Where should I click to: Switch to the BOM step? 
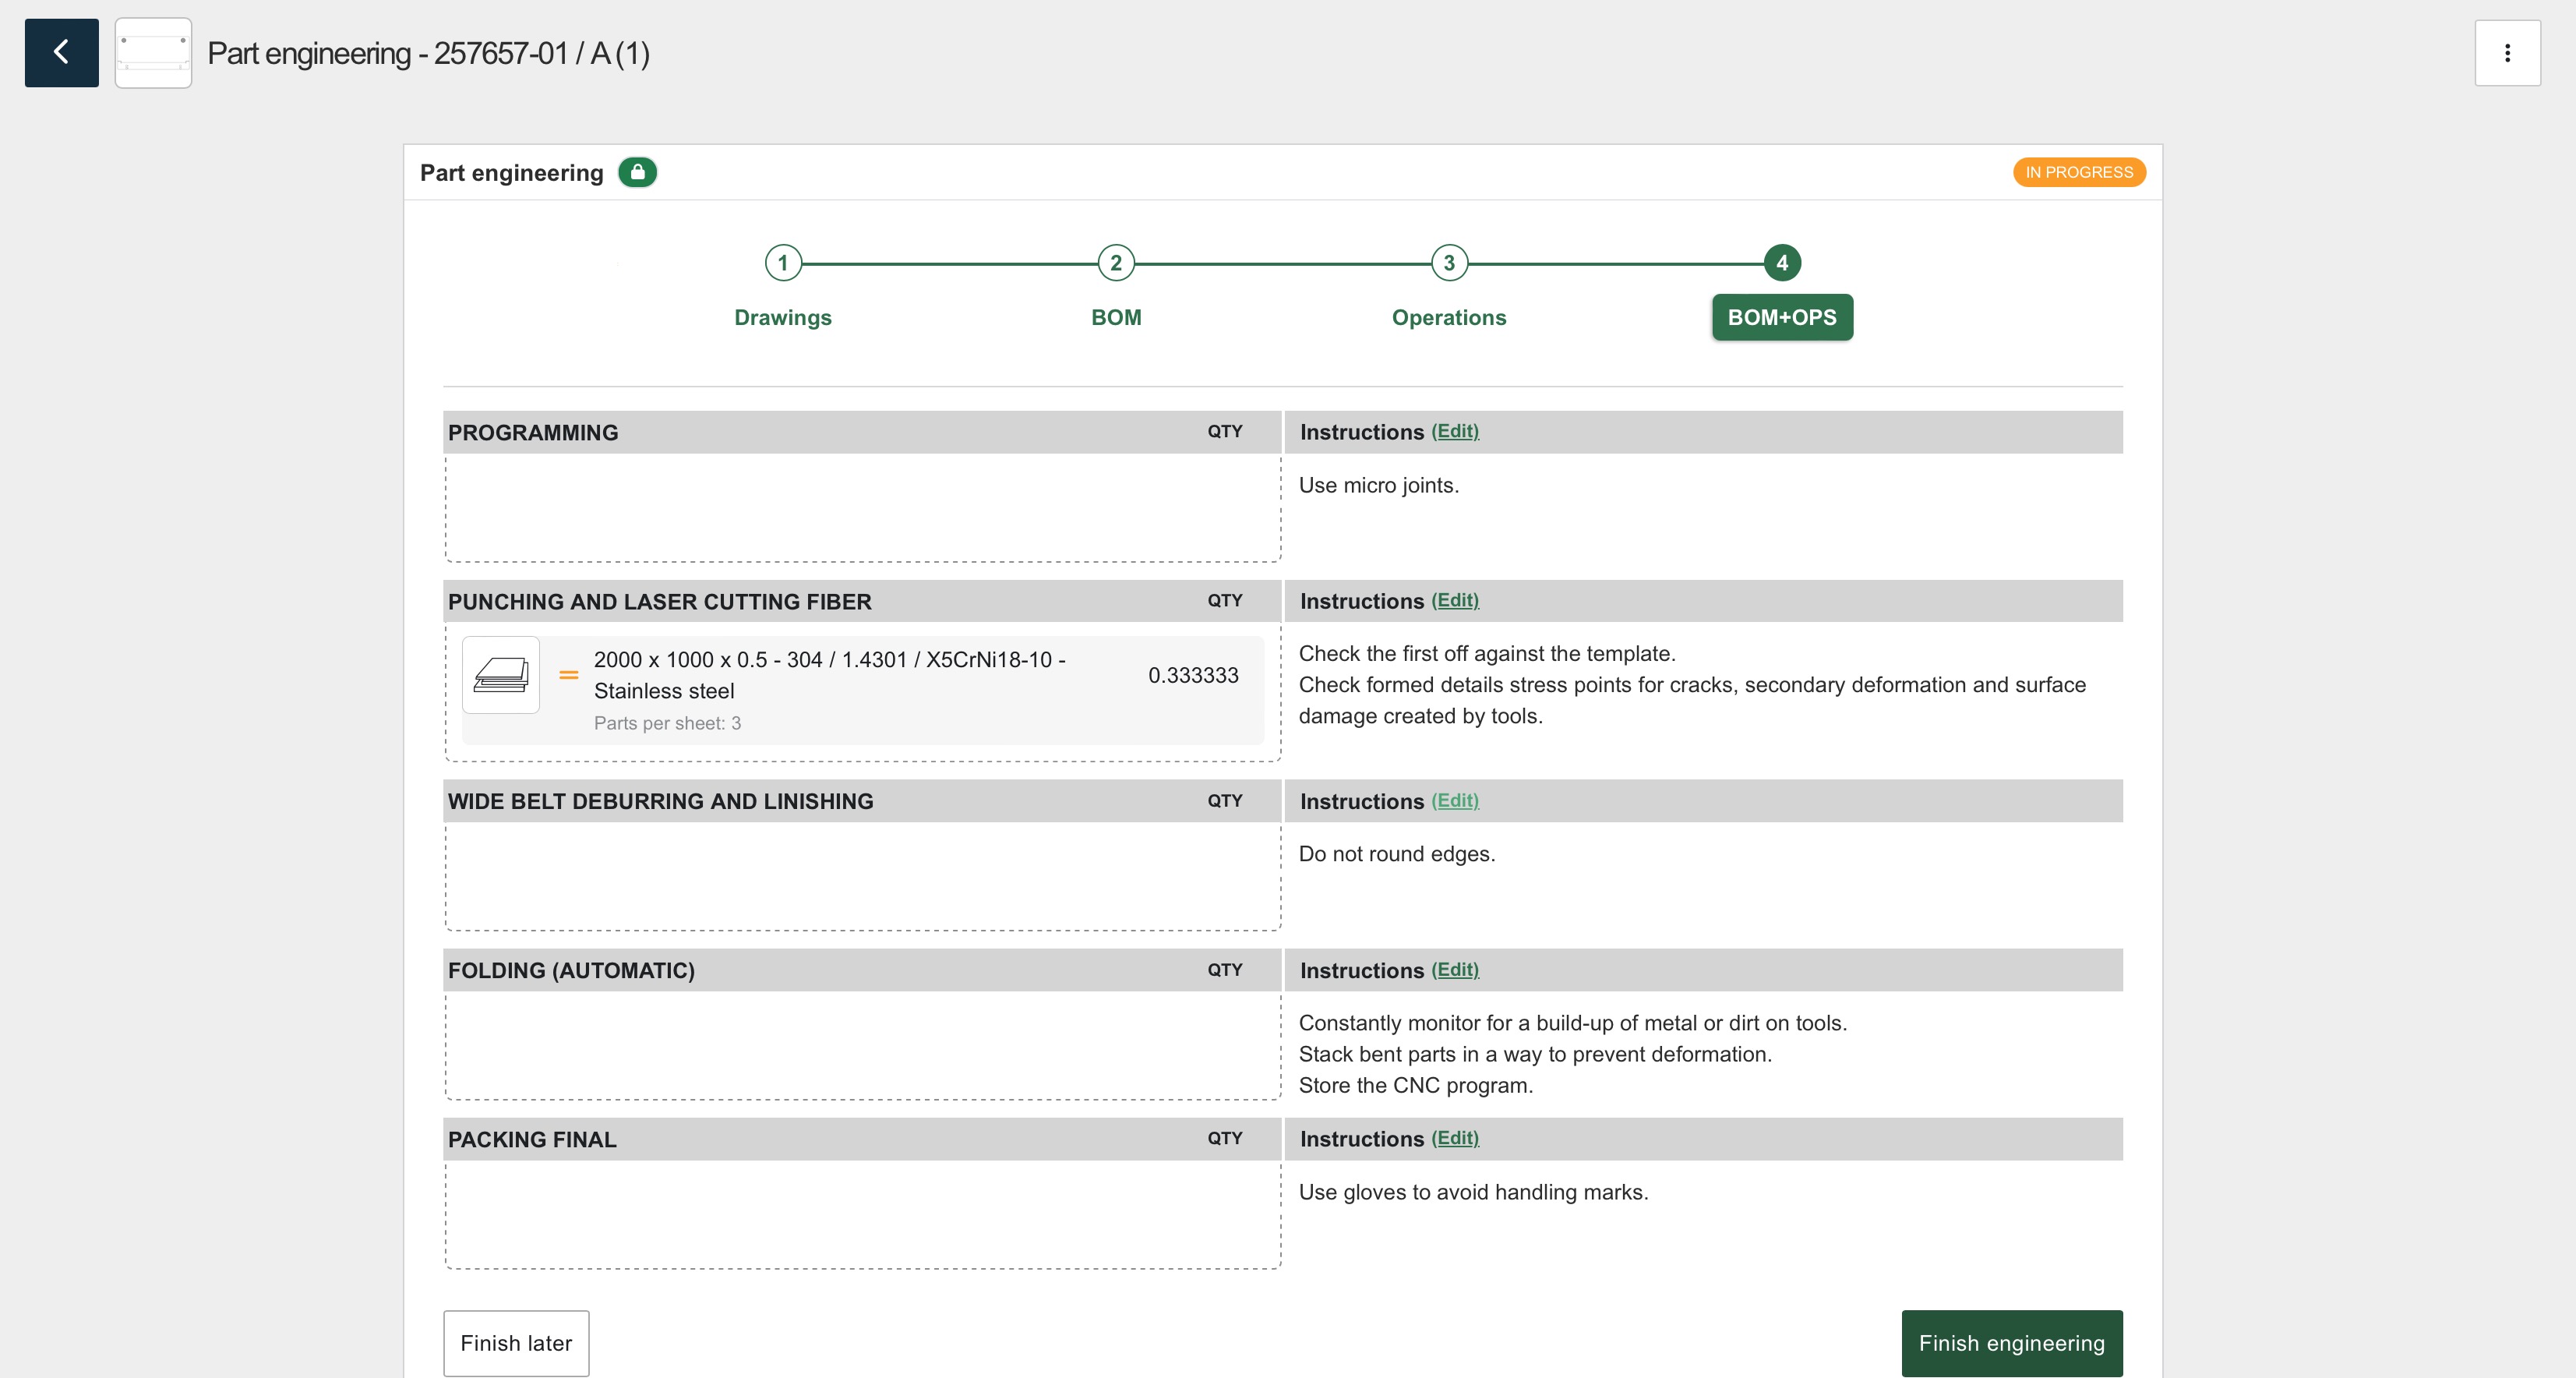[x=1115, y=317]
